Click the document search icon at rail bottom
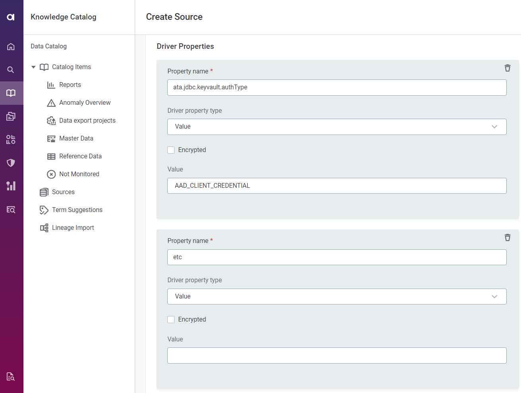The height and width of the screenshot is (393, 521). (11, 376)
